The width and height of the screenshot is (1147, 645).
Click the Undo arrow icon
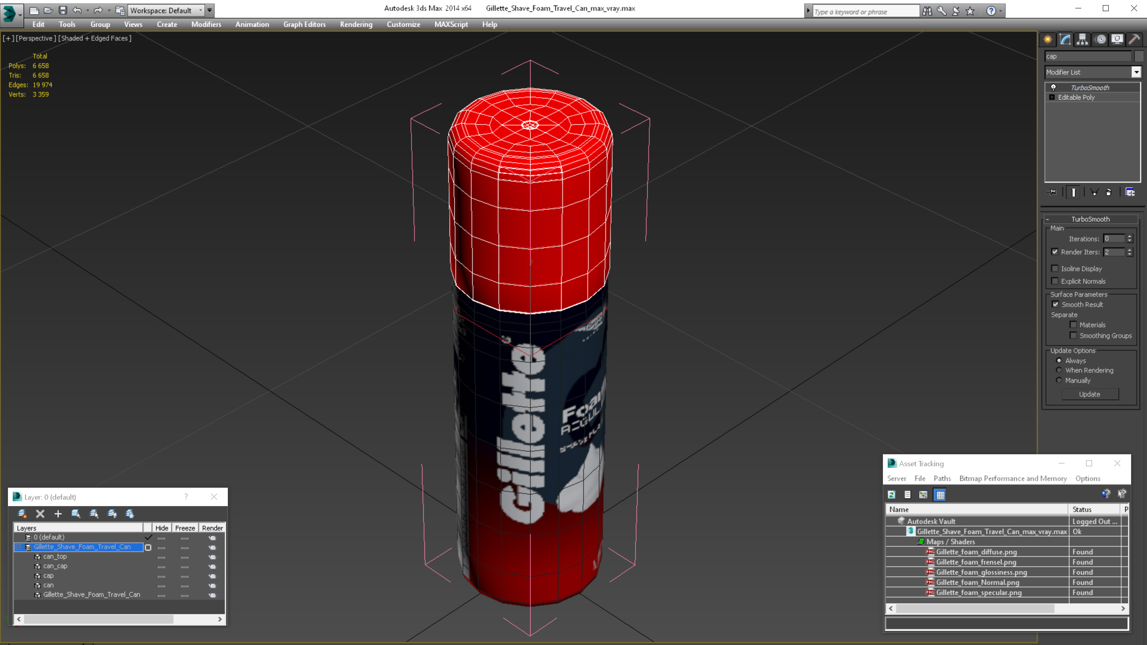77,10
